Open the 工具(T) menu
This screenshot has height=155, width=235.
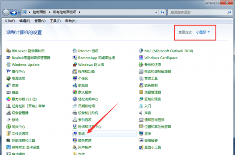click(55, 21)
